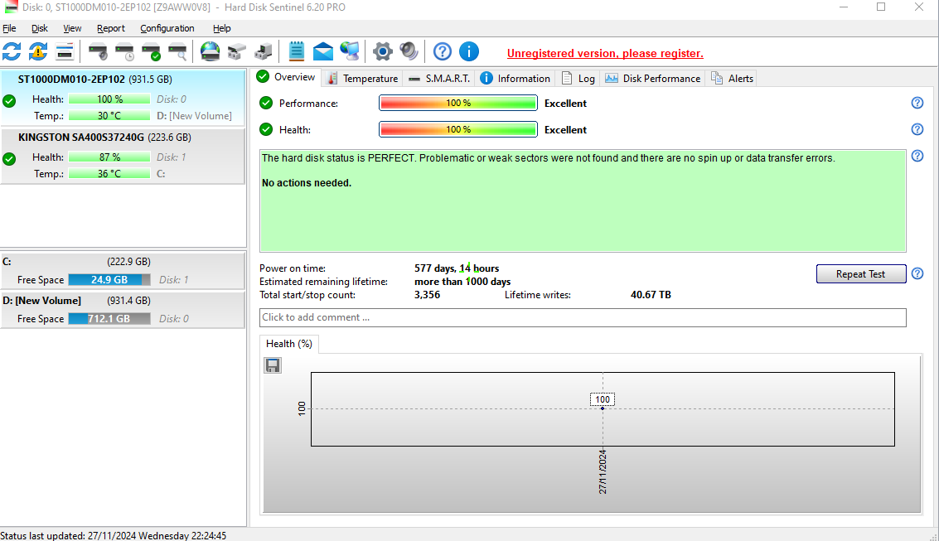The height and width of the screenshot is (541, 939).
Task: Click the Health 100 % gradient bar
Action: tap(458, 129)
